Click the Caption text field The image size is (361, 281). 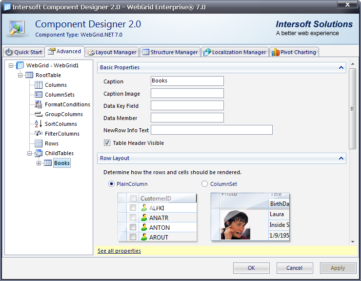pyautogui.click(x=187, y=81)
